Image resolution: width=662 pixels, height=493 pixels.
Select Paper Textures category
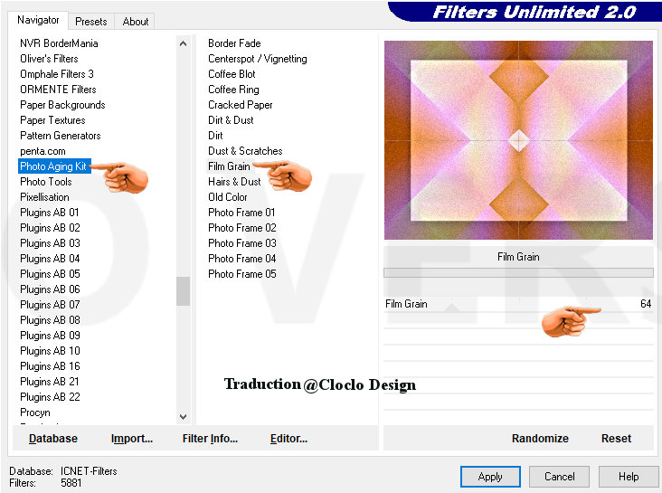point(52,120)
